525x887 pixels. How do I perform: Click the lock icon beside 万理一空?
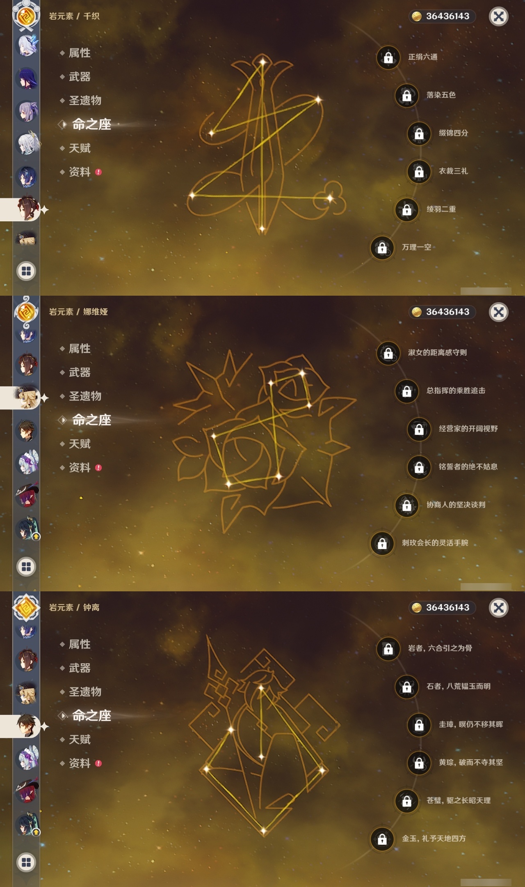tap(382, 248)
